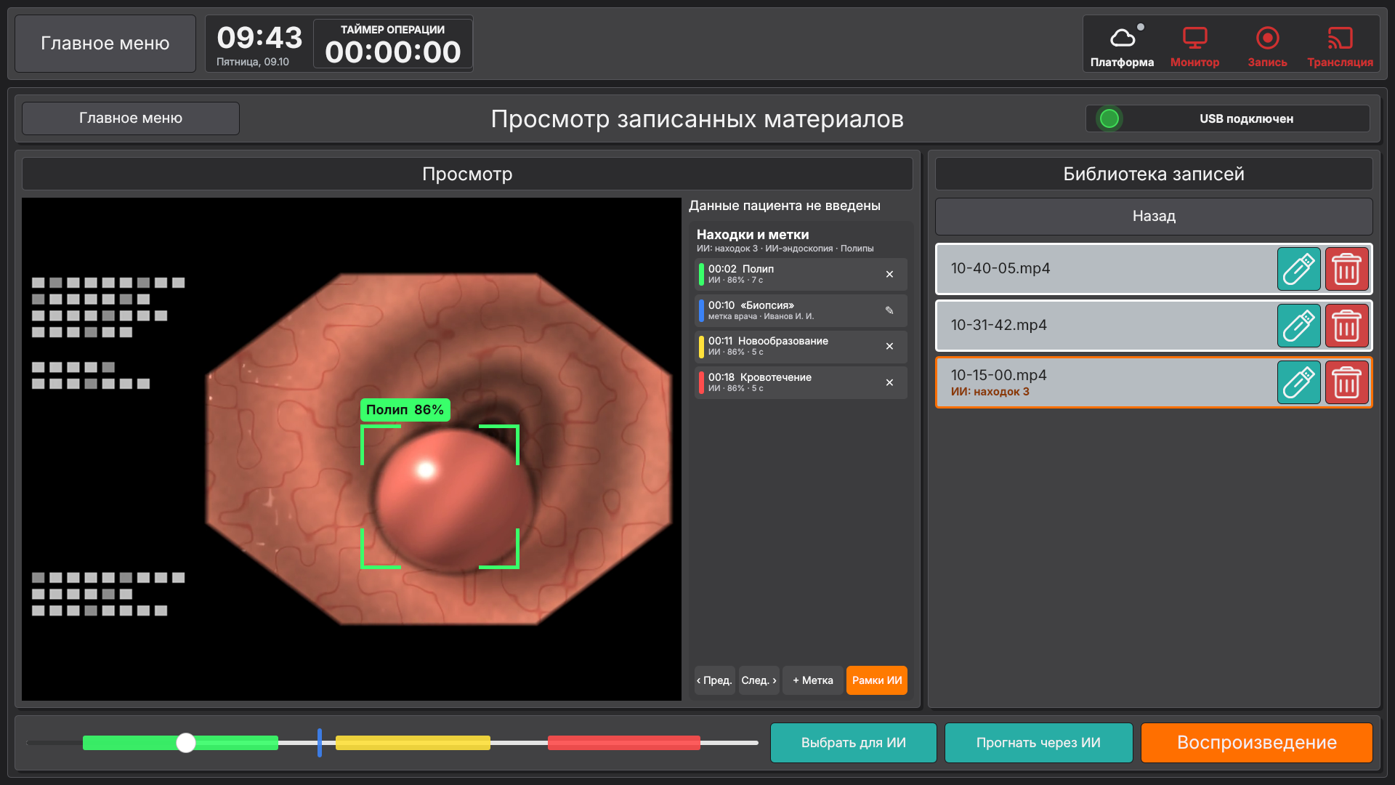Copy 10-15-00.mp4 to USB

(1299, 382)
